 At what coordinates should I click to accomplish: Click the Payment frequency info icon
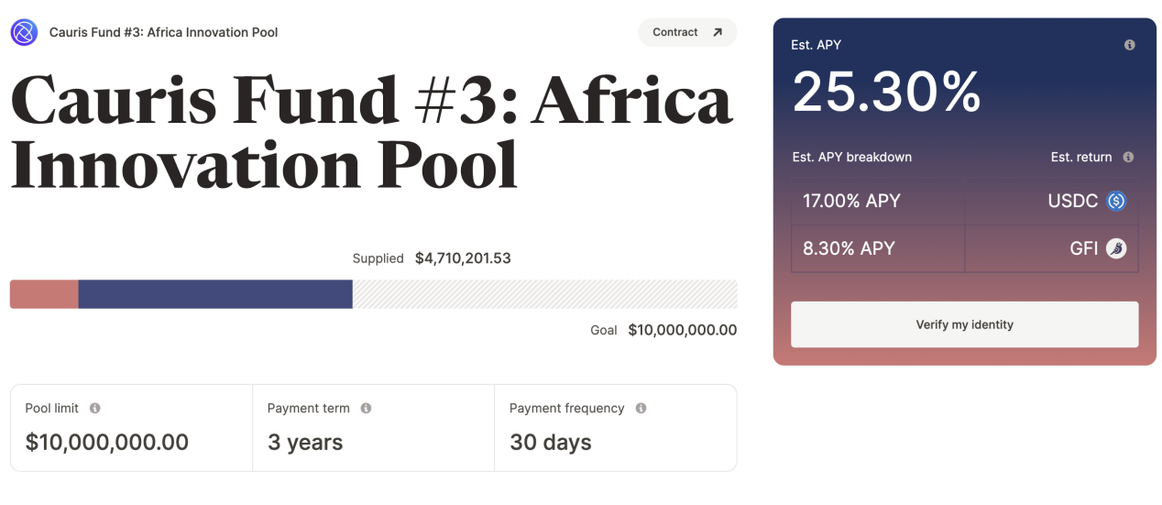pyautogui.click(x=641, y=408)
